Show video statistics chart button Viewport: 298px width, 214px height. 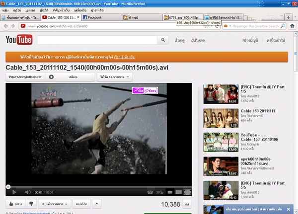pyautogui.click(x=187, y=204)
